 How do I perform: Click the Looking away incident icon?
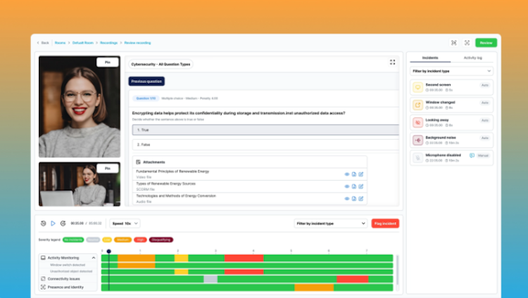(417, 122)
